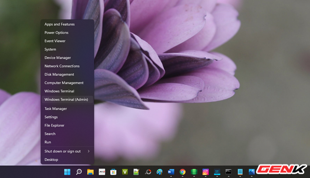Viewport: 310px width, 178px height.
Task: Open File Explorer folder icon on taskbar
Action: pyautogui.click(x=91, y=172)
